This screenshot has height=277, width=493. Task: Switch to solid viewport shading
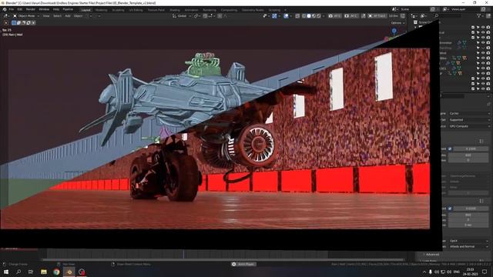point(309,15)
